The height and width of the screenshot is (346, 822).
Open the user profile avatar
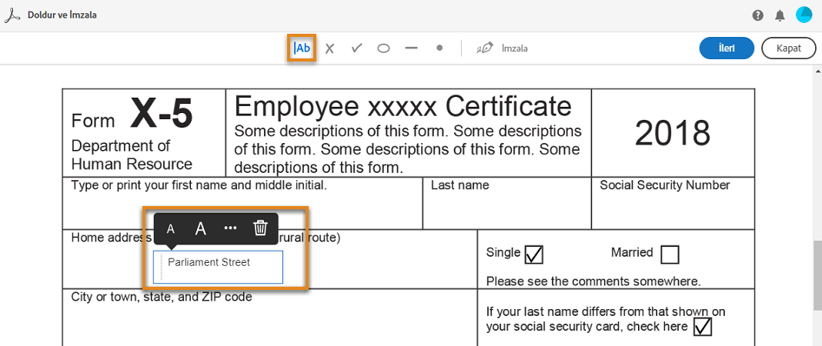tap(803, 15)
